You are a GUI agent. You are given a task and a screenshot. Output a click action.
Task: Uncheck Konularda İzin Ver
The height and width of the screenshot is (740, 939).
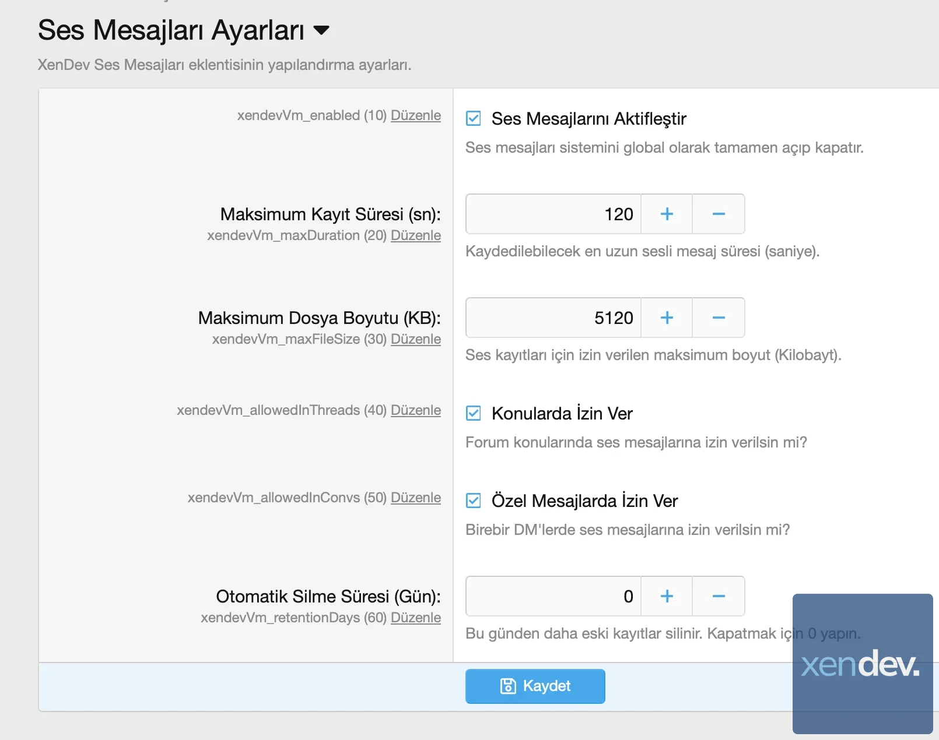(x=474, y=414)
